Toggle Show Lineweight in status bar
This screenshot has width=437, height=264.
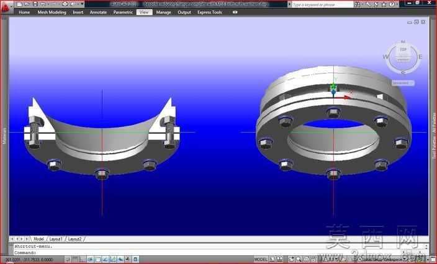(128, 259)
